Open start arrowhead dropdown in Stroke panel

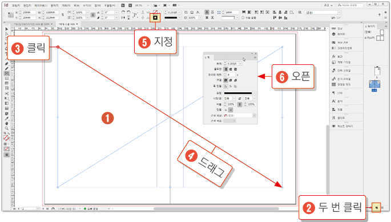click(234, 98)
